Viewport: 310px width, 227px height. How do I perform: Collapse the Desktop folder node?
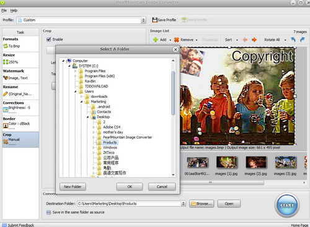point(87,117)
